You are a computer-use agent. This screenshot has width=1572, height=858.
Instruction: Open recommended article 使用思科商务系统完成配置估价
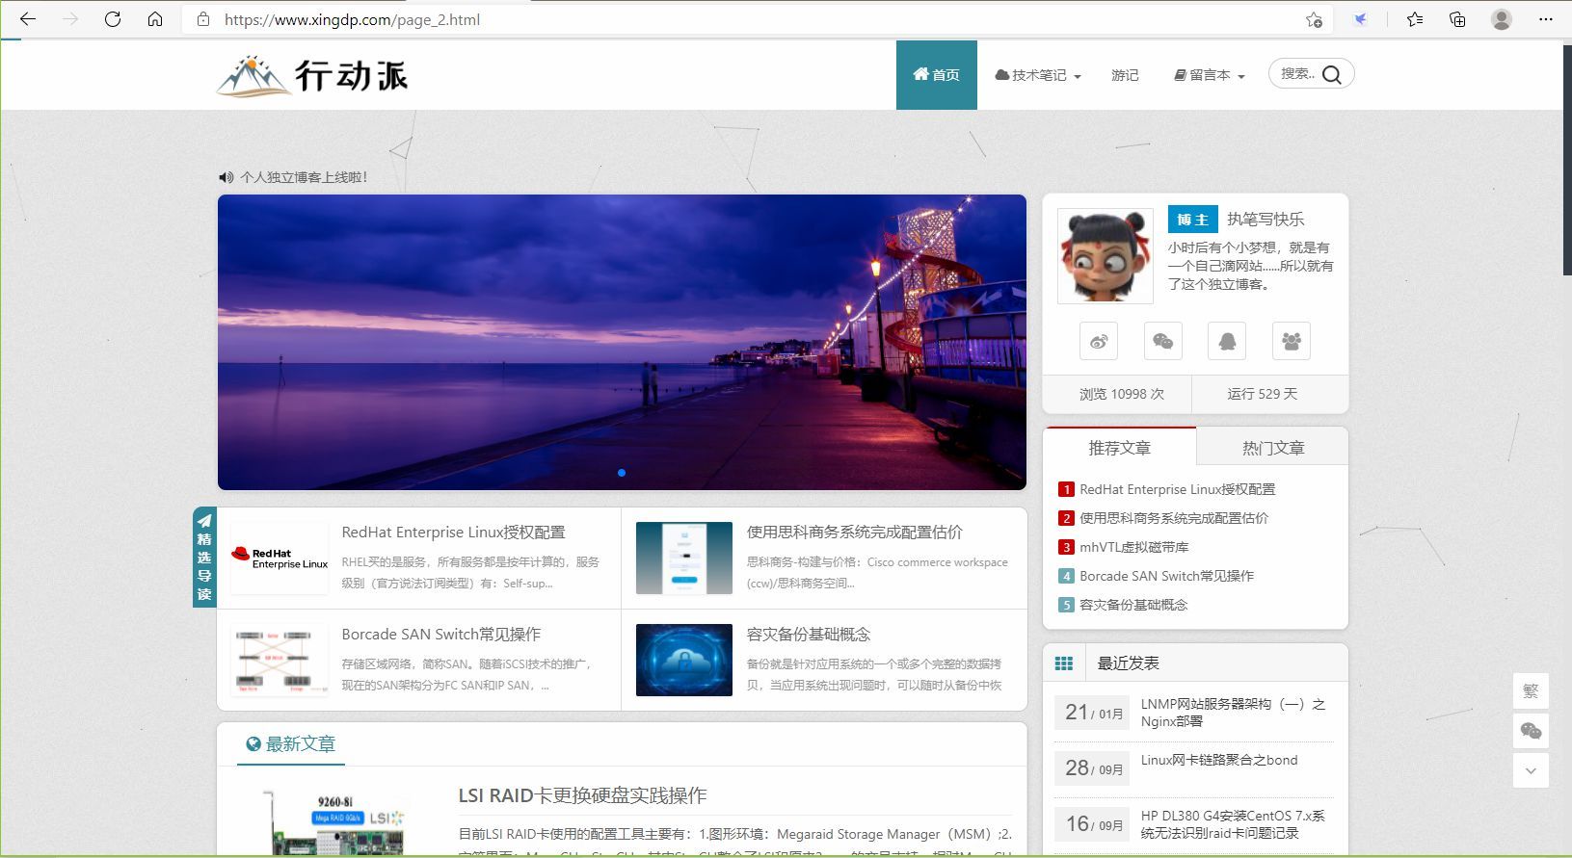pos(1174,518)
